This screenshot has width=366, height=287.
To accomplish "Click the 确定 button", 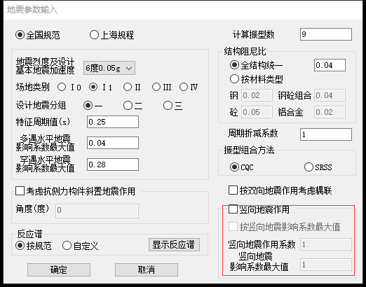I will [x=59, y=270].
